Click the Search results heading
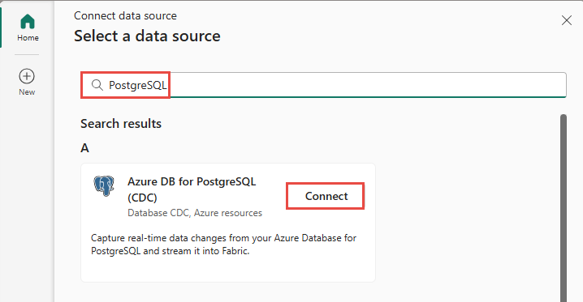This screenshot has width=583, height=302. tap(121, 123)
